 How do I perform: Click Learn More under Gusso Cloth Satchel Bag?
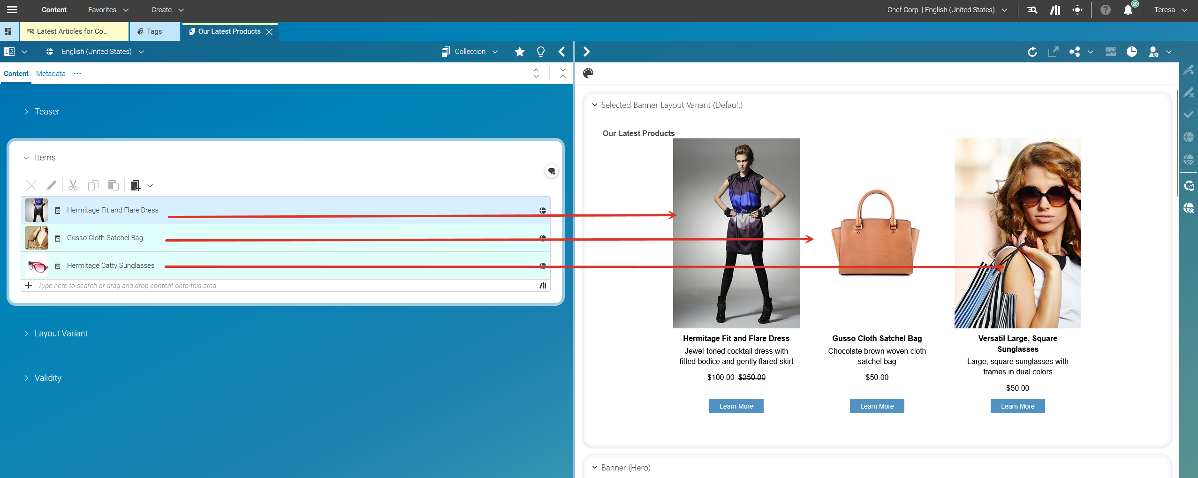coord(877,406)
